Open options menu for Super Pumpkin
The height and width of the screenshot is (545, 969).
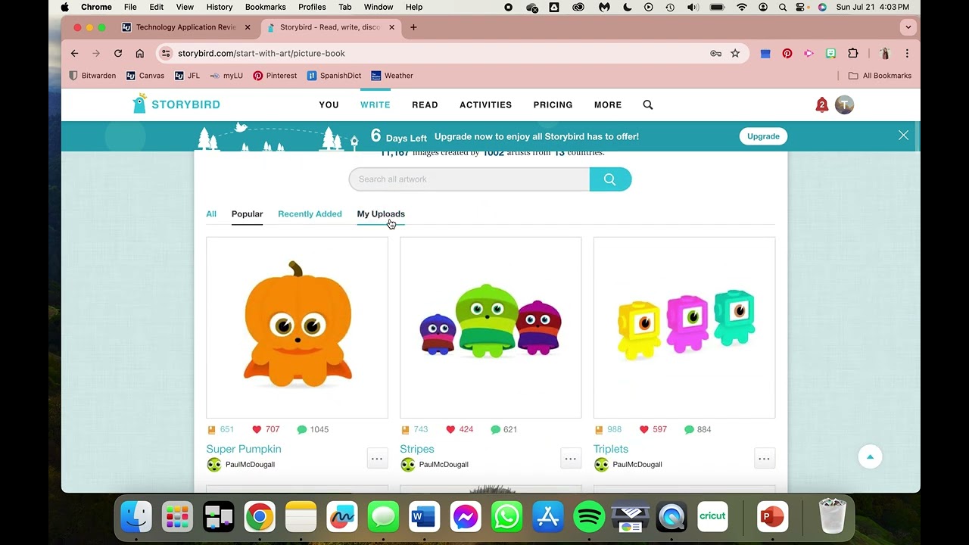377,458
